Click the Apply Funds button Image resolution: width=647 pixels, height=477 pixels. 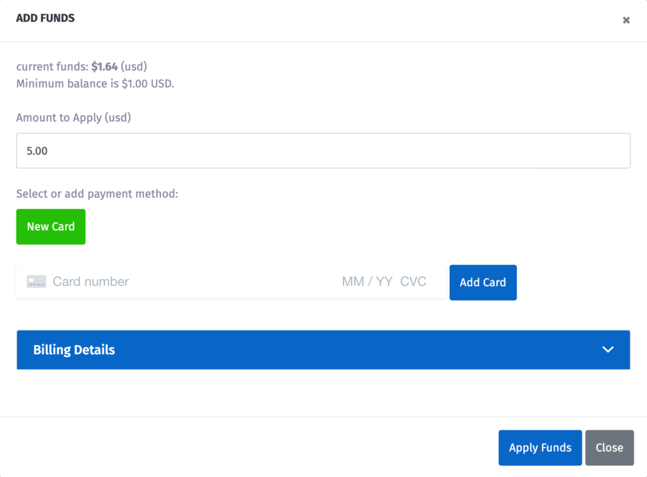pyautogui.click(x=540, y=448)
